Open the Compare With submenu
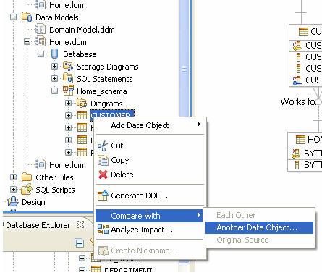322x273 pixels. (x=149, y=216)
